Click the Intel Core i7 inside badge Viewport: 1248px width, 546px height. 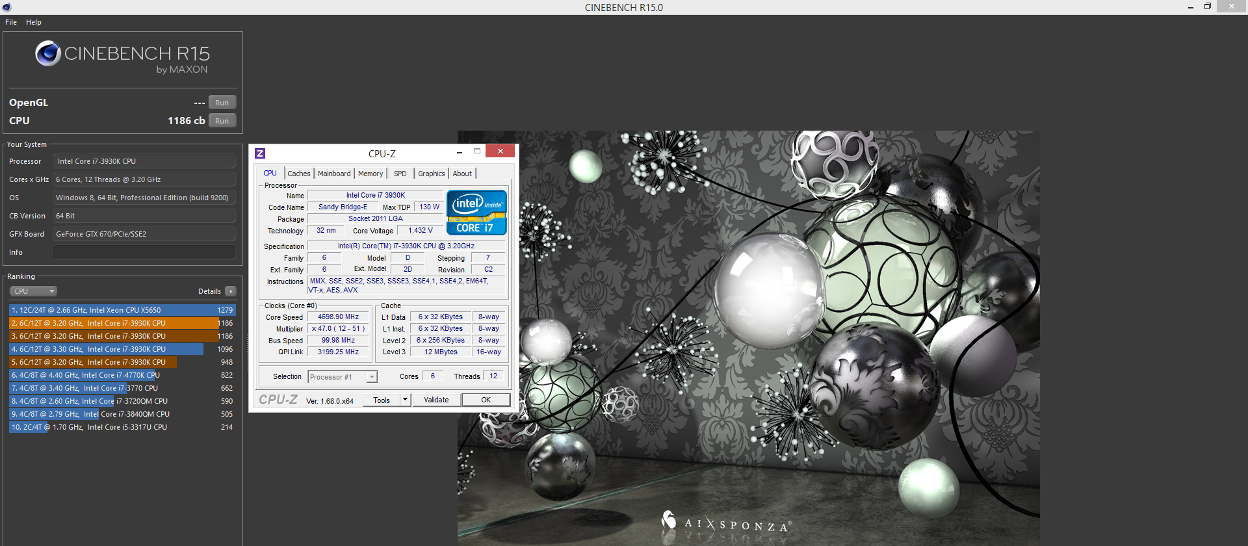click(476, 213)
